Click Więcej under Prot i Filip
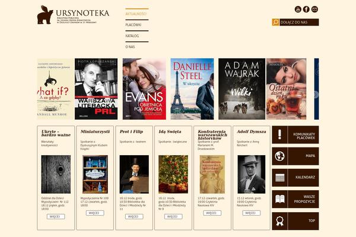Screen dimensions: 356x237 (x=134, y=217)
